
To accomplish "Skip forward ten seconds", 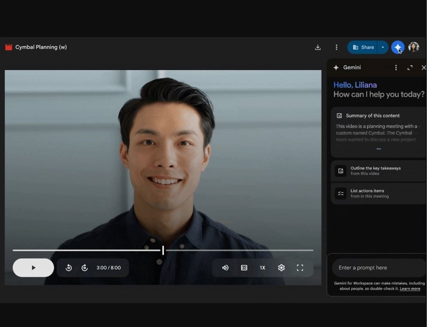I will coord(84,268).
